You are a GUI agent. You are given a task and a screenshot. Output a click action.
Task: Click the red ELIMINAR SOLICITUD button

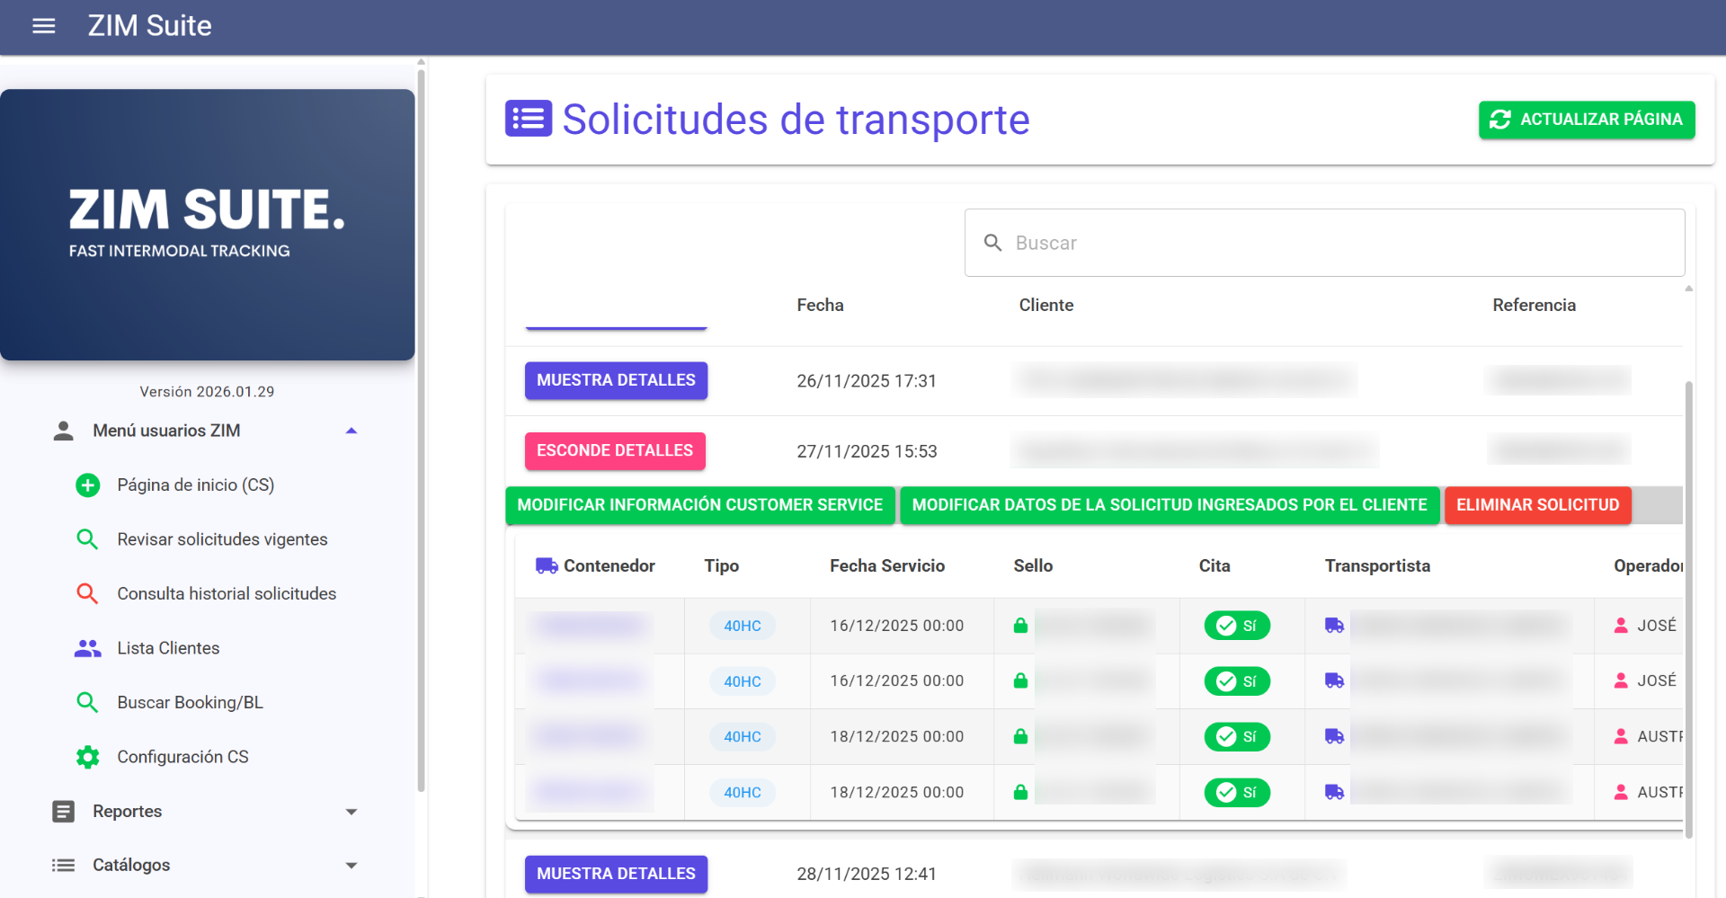(1537, 505)
